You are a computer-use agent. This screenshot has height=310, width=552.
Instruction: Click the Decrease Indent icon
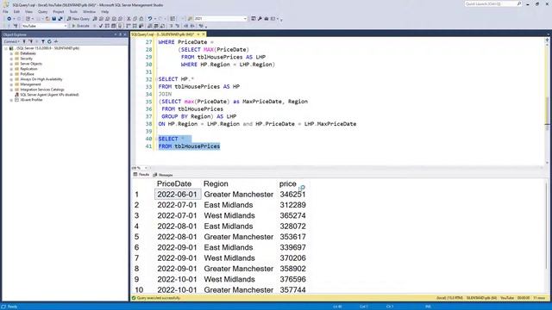click(186, 26)
